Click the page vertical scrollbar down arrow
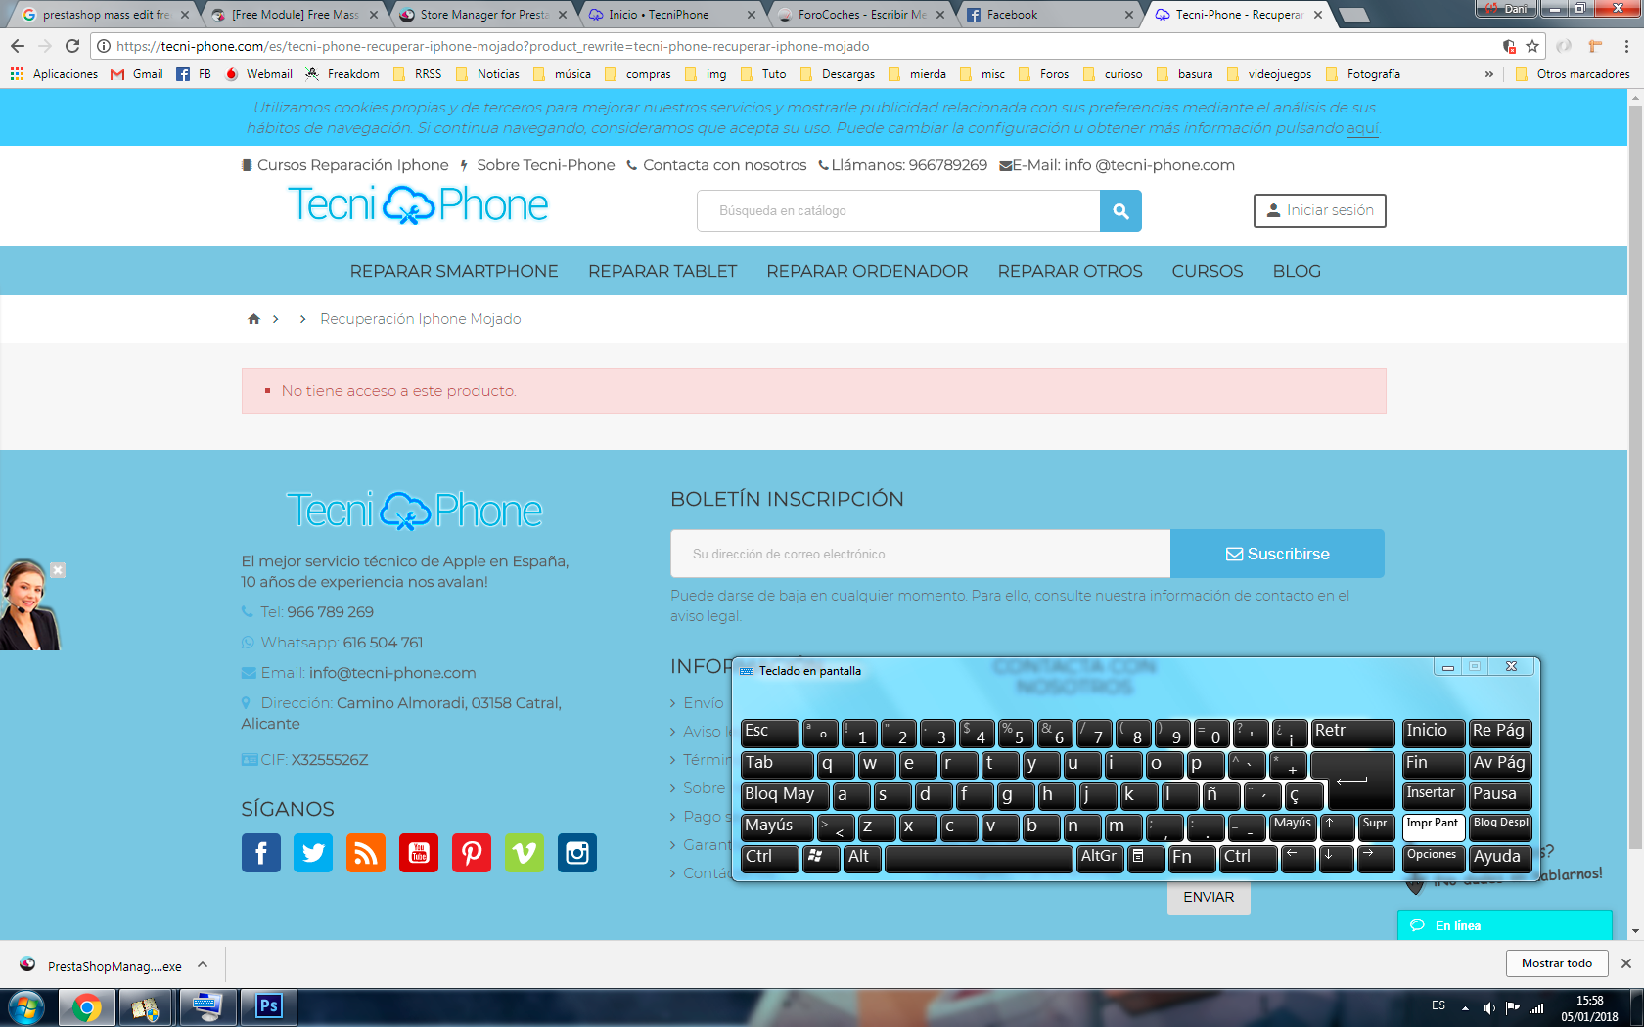Image resolution: width=1644 pixels, height=1027 pixels. [x=1635, y=932]
